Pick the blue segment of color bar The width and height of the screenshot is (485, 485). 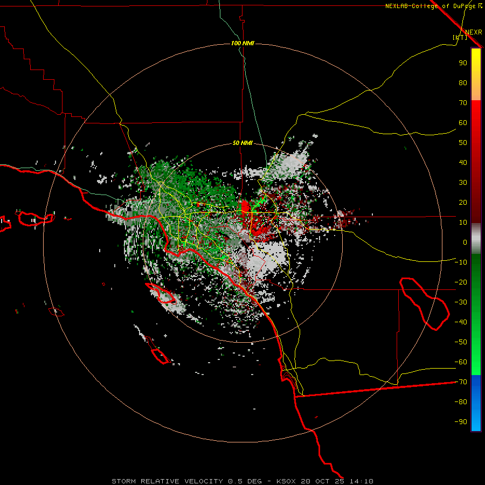click(476, 402)
